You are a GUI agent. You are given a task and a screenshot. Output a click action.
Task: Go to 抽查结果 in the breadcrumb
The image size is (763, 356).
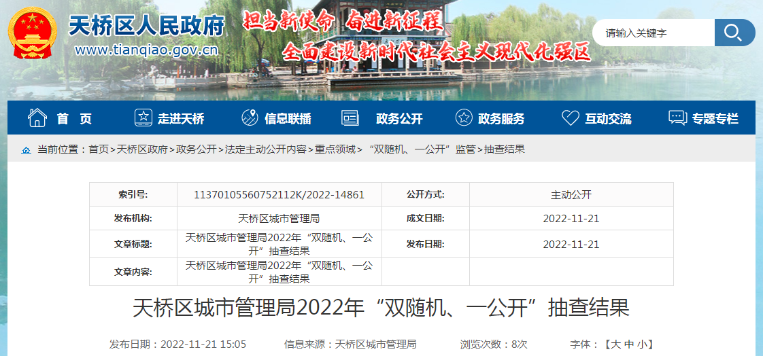[x=505, y=149]
